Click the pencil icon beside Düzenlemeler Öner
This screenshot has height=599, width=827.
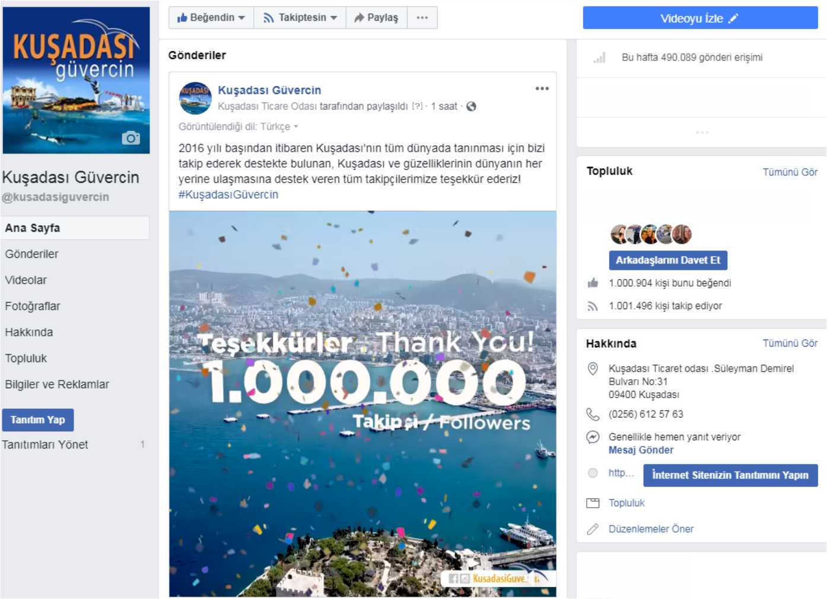pos(592,529)
